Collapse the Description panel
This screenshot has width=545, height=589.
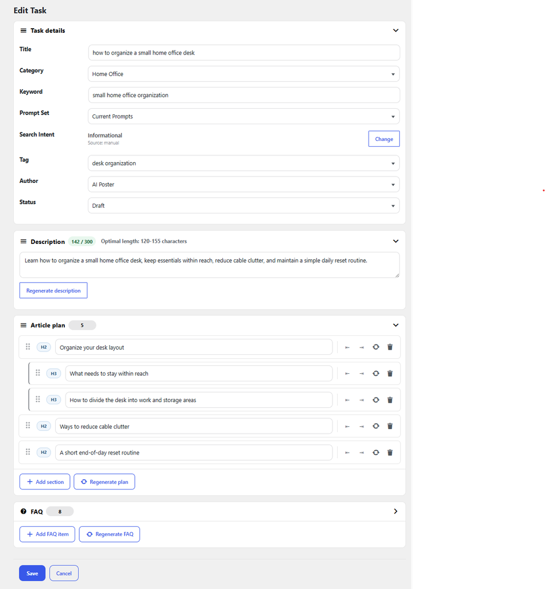pos(395,241)
